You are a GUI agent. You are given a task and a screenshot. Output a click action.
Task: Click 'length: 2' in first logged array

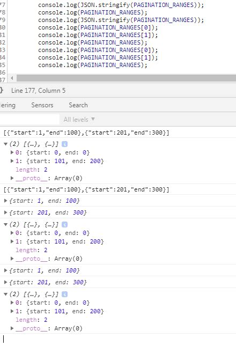[x=31, y=170]
